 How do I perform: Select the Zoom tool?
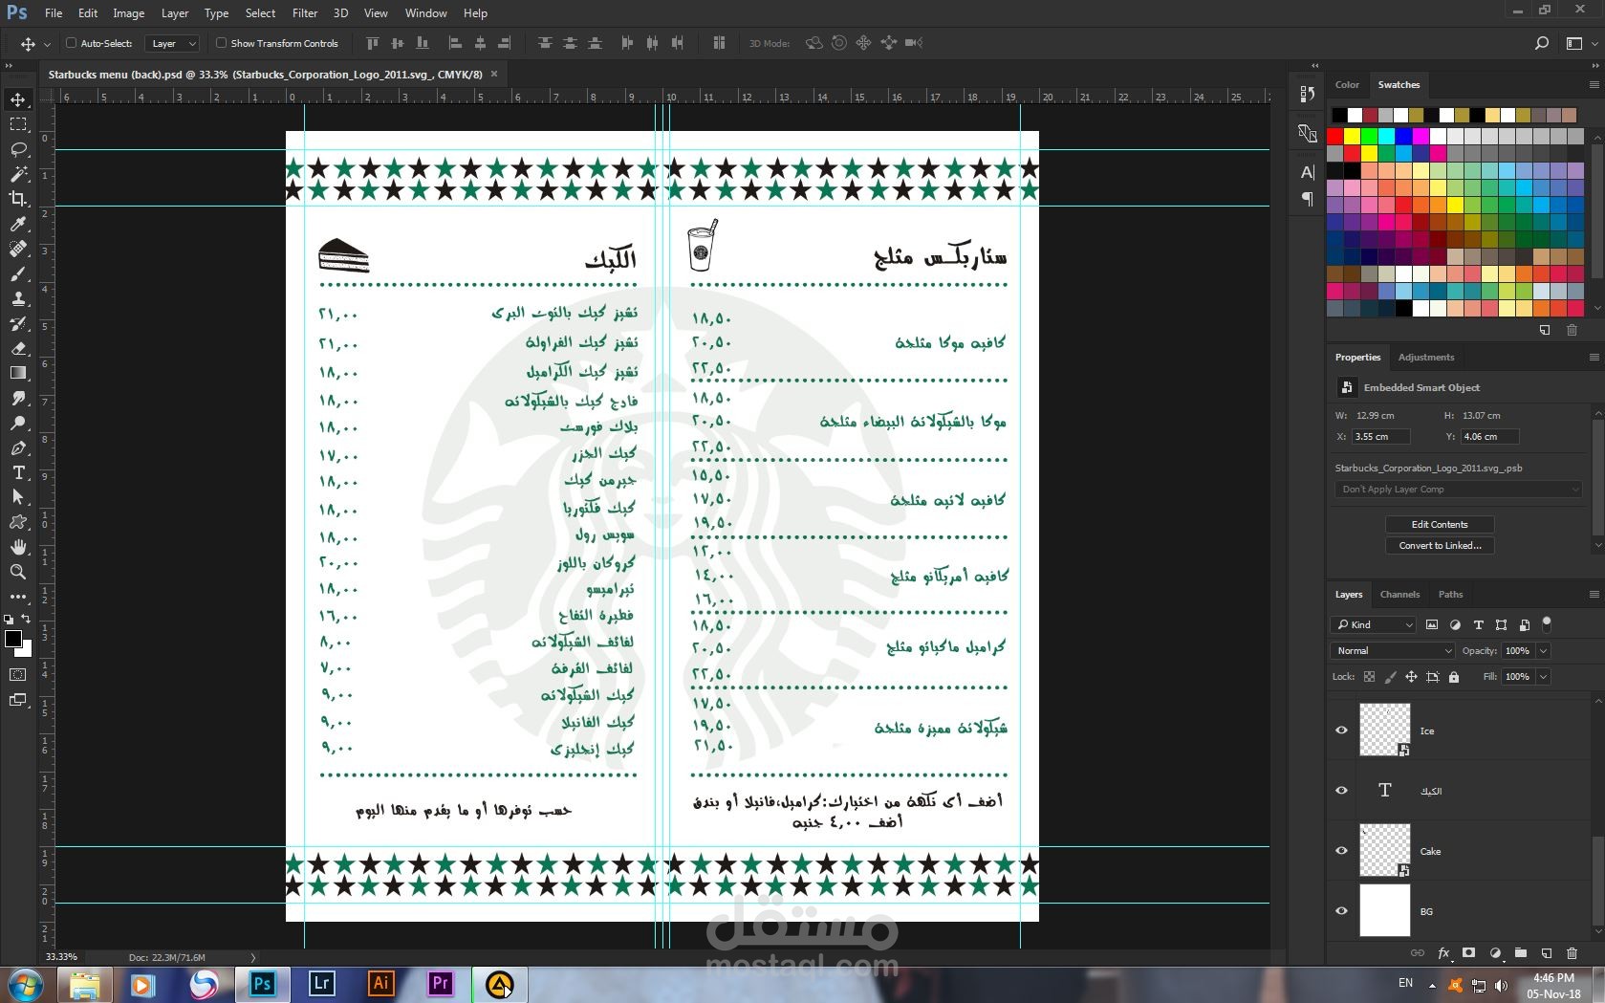point(18,572)
